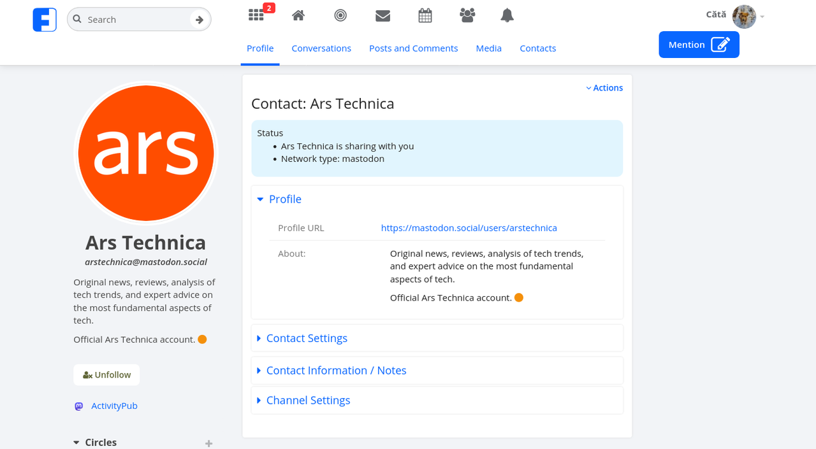Open the Actions dropdown
The width and height of the screenshot is (816, 449).
click(x=604, y=88)
